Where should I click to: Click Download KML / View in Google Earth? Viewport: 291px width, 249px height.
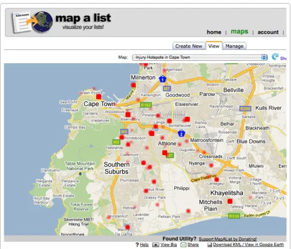coord(248,245)
